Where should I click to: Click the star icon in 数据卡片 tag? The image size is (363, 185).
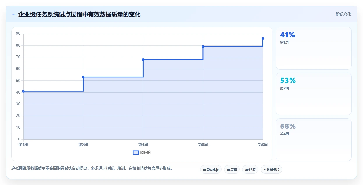pyautogui.click(x=265, y=170)
